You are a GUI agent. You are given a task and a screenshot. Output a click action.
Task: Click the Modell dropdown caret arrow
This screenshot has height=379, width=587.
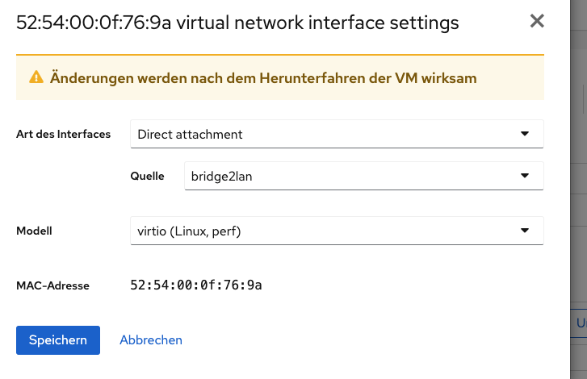pyautogui.click(x=524, y=231)
